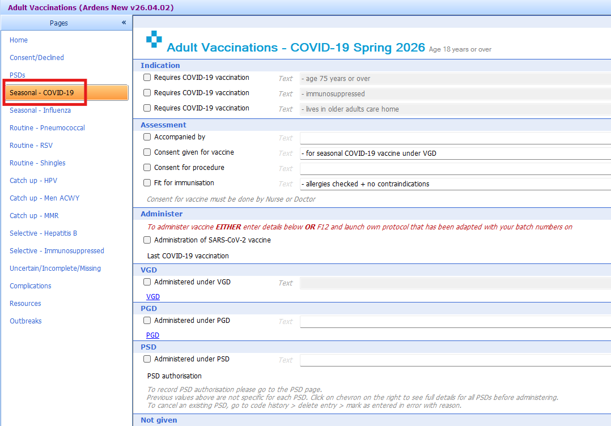This screenshot has width=611, height=426.
Task: Click the Consent for procedure text field
Action: [x=455, y=169]
